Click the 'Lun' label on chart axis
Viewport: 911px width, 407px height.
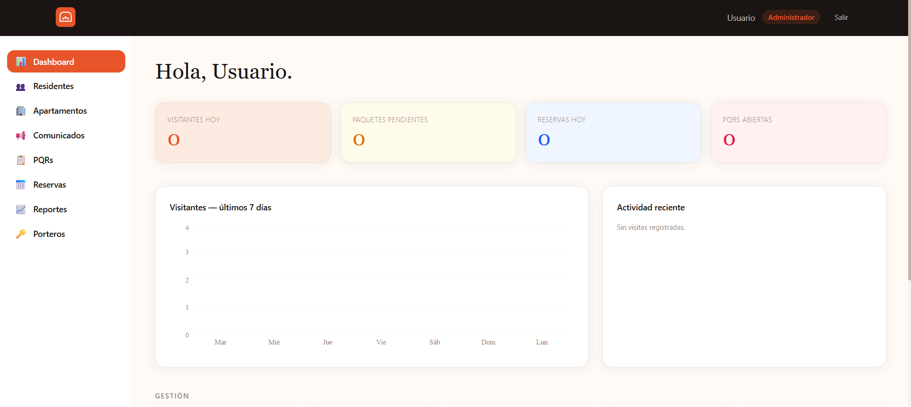(x=542, y=342)
